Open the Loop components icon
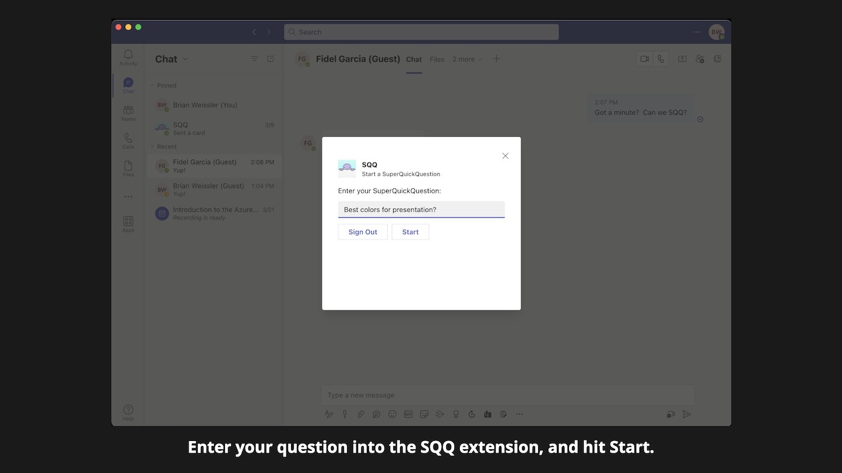This screenshot has width=842, height=473. click(376, 414)
